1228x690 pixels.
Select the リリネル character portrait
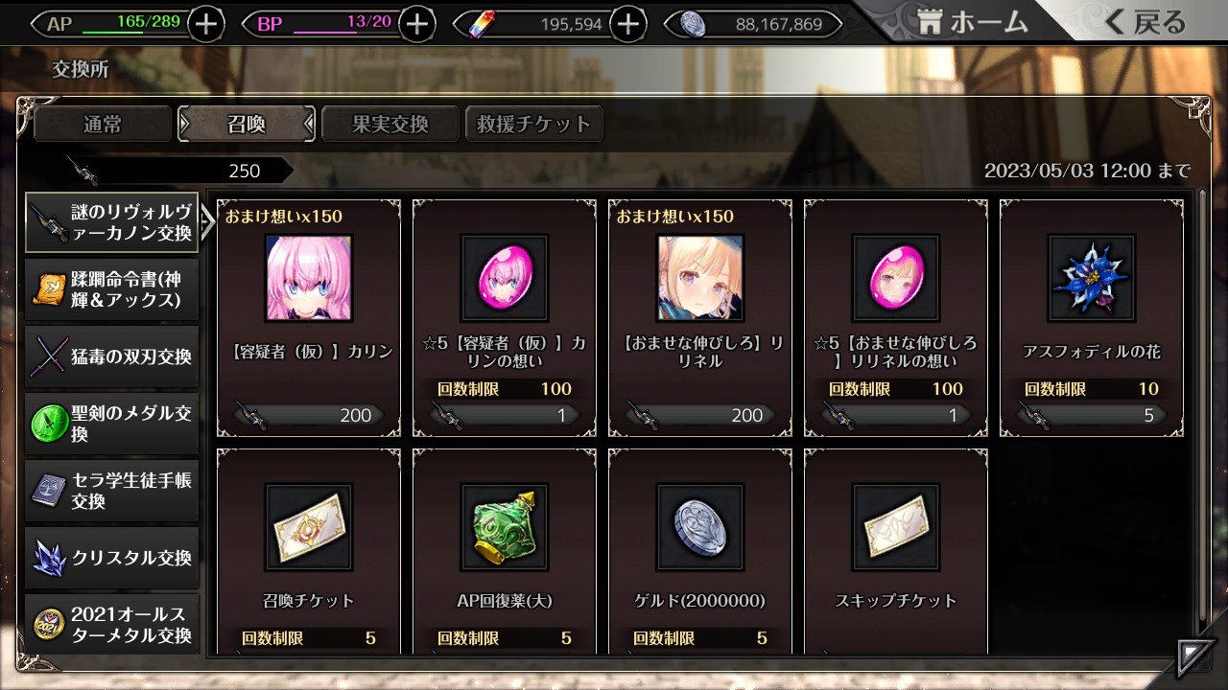700,278
